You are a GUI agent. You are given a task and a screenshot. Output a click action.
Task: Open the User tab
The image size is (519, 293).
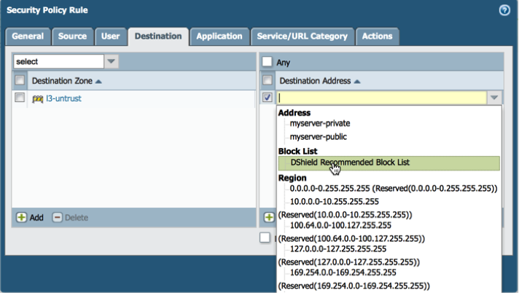pyautogui.click(x=111, y=36)
